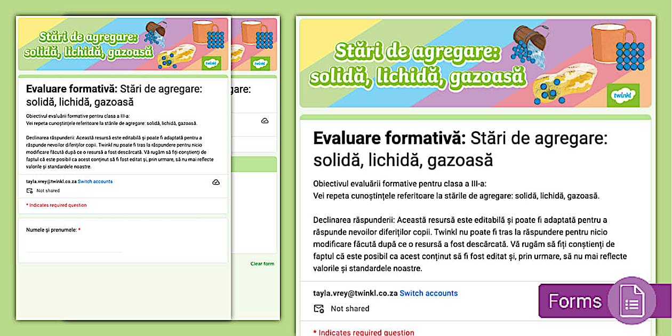This screenshot has height=336, width=672.
Task: Click Switch accounts link on right form
Action: coord(428,293)
